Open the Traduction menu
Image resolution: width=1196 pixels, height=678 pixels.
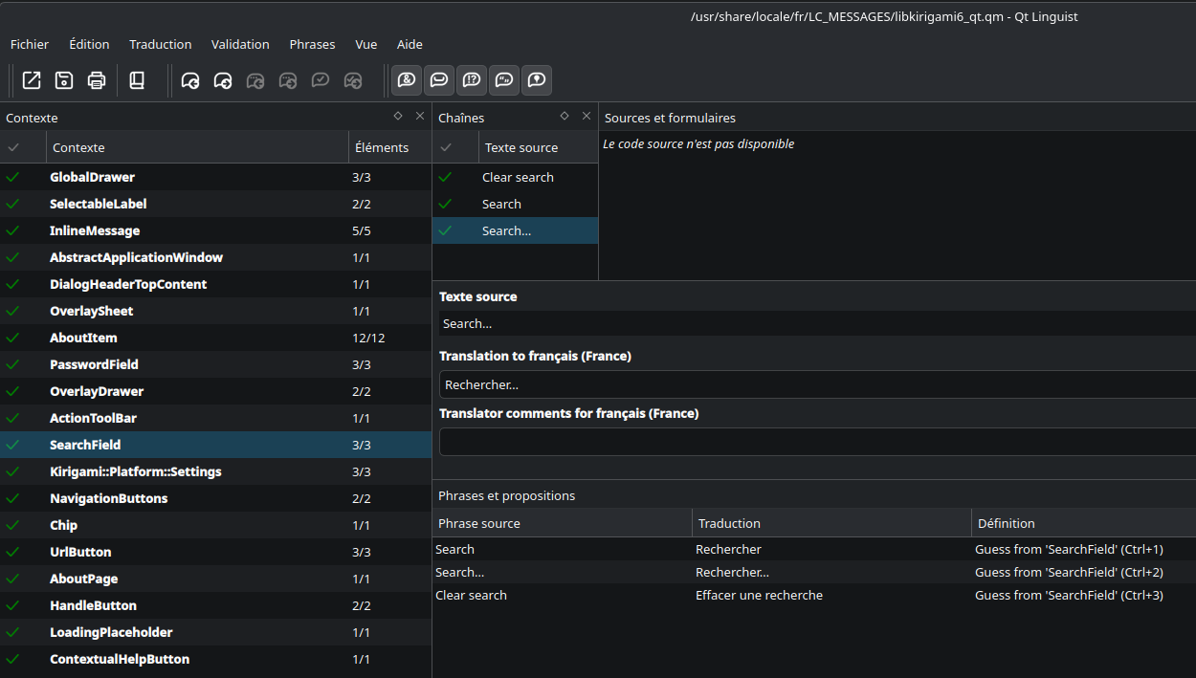(160, 44)
